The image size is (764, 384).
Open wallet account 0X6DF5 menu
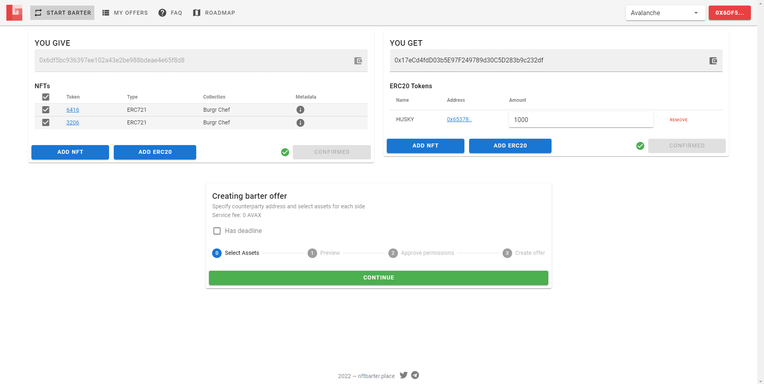(x=729, y=13)
